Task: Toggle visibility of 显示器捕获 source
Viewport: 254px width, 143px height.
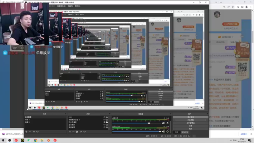Action: coord(104,122)
